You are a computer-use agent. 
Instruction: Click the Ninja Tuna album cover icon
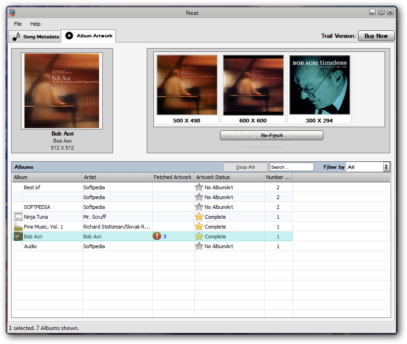click(x=18, y=216)
